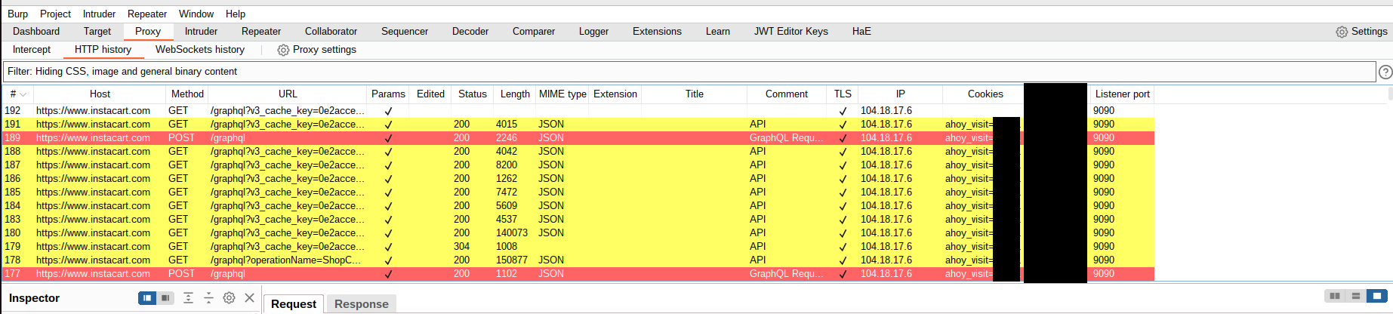The width and height of the screenshot is (1393, 314).
Task: Toggle sort arrow in the # column
Action: (23, 94)
